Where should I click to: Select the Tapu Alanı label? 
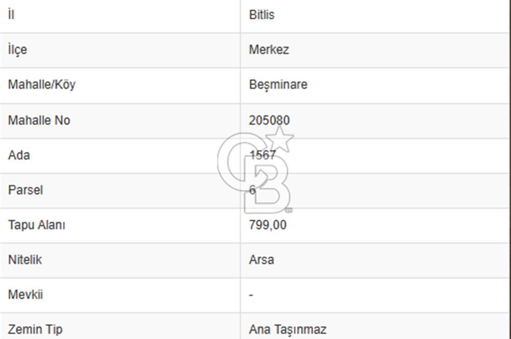pos(36,225)
